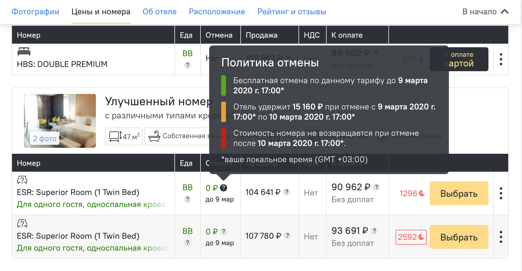Go to the Расположение tab
This screenshot has height=271, width=522.
pyautogui.click(x=217, y=12)
